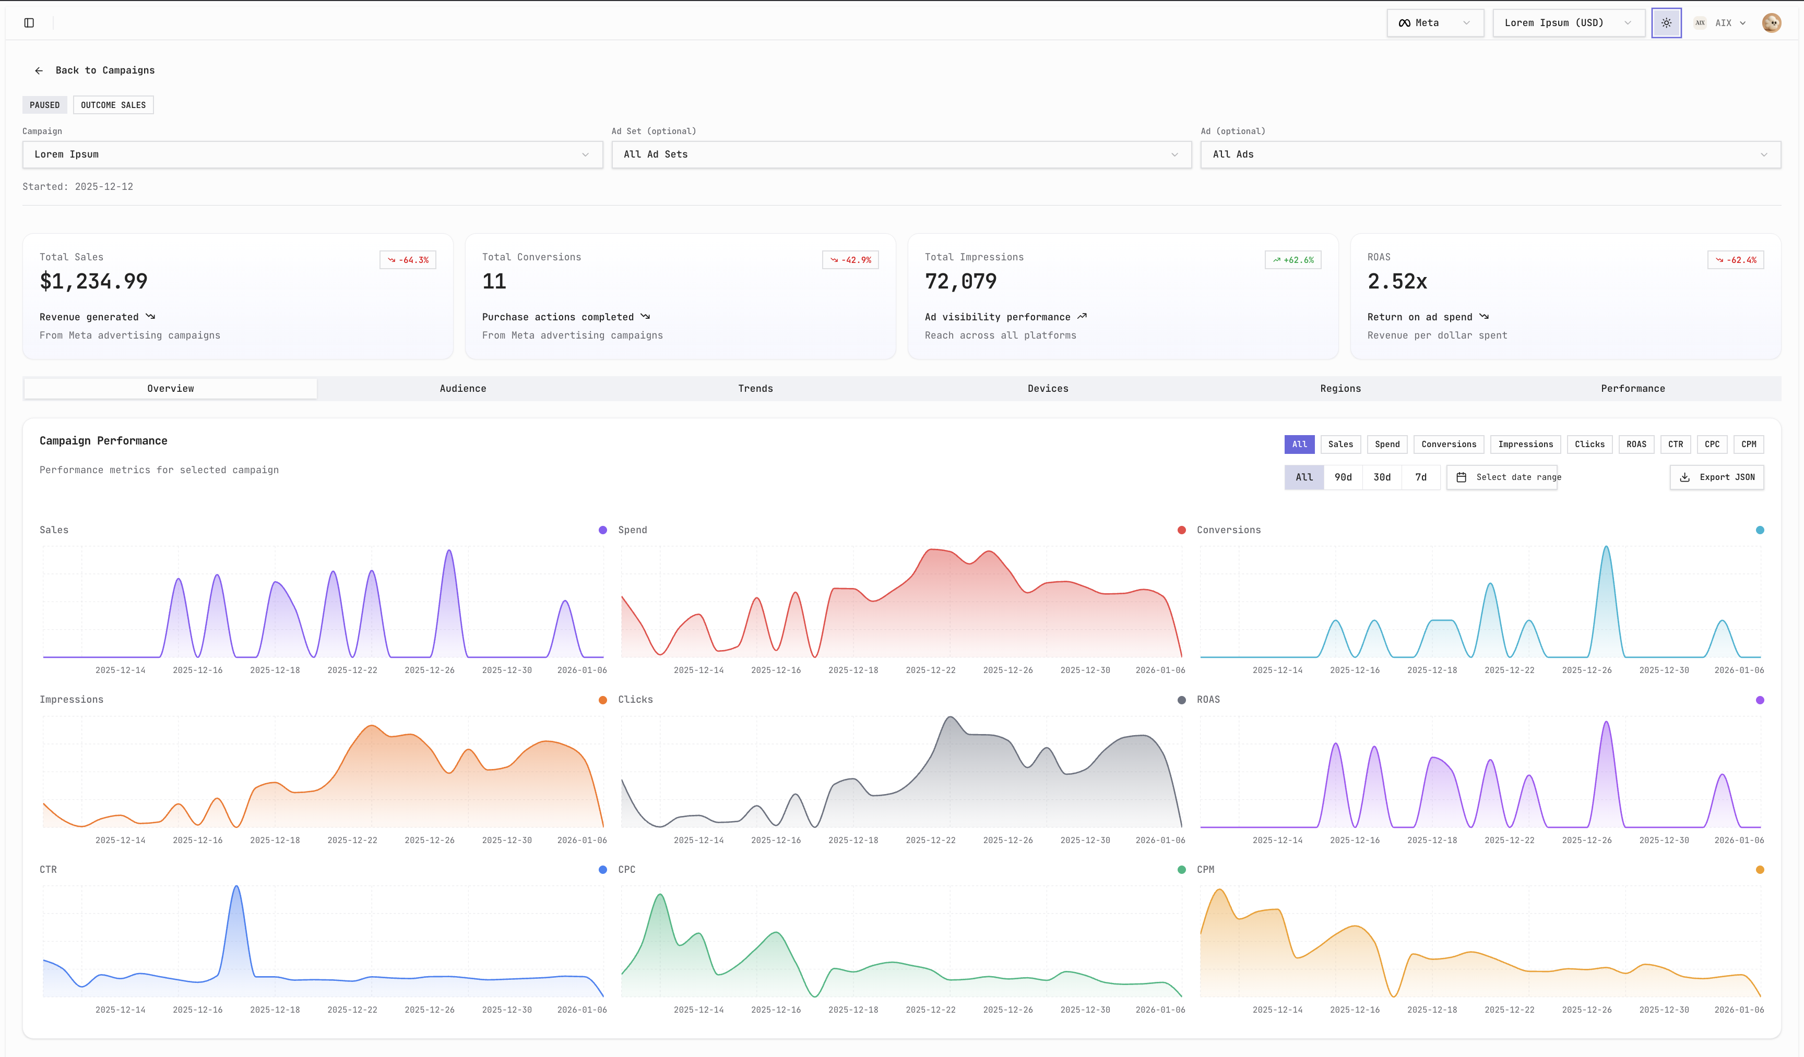
Task: Open the Campaign dropdown showing Lorem Ipsum
Action: tap(312, 154)
